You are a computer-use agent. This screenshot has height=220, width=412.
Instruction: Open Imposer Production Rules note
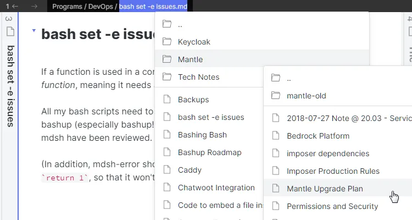pos(332,171)
